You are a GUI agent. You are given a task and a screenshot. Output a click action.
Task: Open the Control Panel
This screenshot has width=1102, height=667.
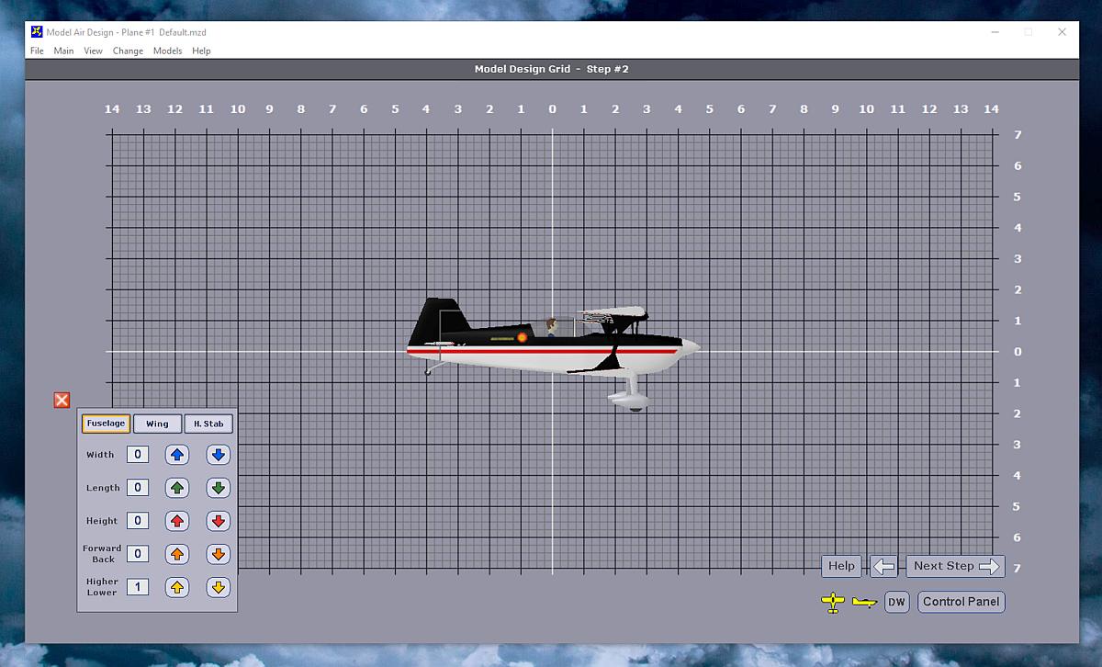[x=961, y=602]
